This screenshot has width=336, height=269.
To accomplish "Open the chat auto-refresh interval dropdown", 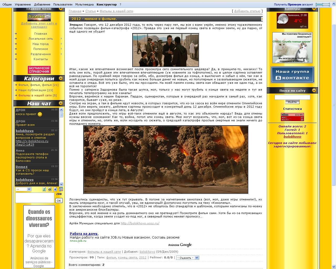I will pyautogui.click(x=23, y=189).
